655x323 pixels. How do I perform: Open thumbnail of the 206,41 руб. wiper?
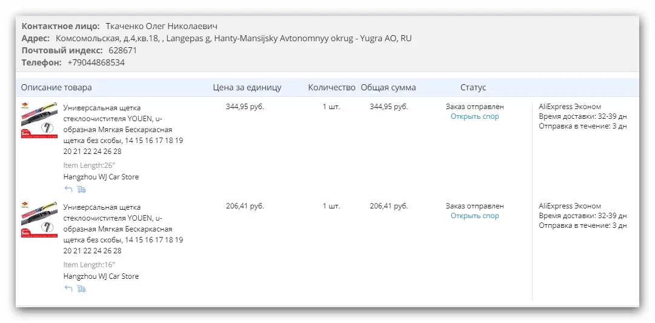(39, 220)
